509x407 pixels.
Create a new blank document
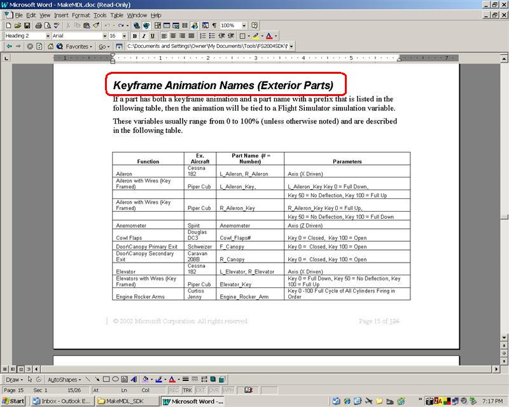pos(9,25)
